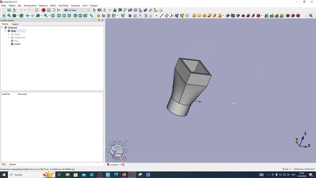Collapse the Unnamed document node
316x178 pixels.
pos(2,28)
